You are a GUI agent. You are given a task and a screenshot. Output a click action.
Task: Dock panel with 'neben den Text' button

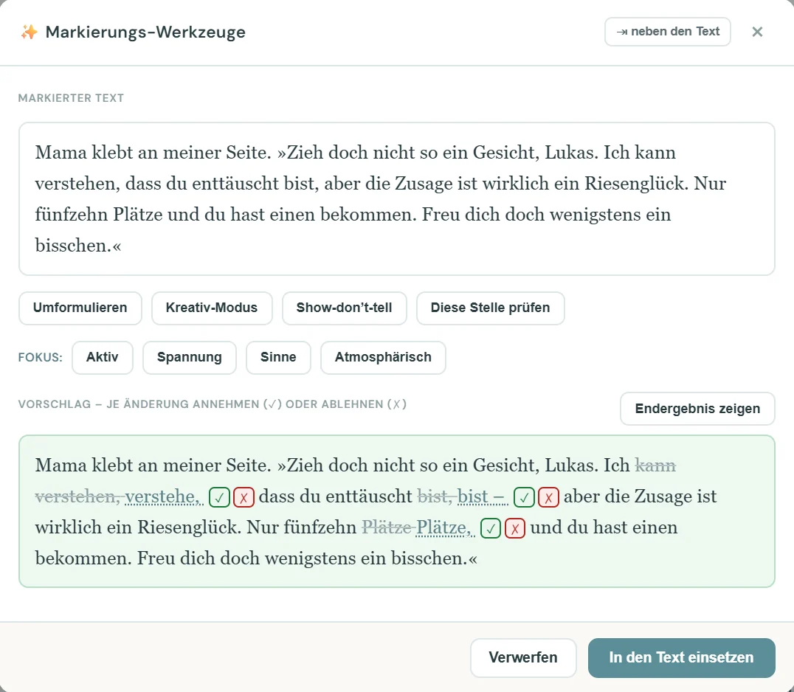click(x=667, y=32)
